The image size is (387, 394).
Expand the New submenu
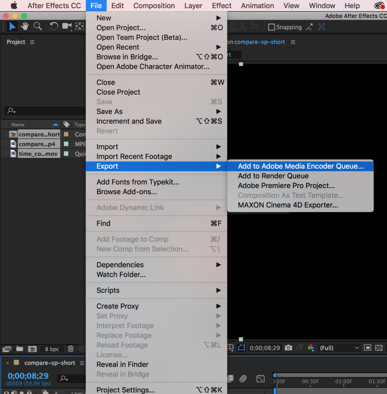[156, 18]
